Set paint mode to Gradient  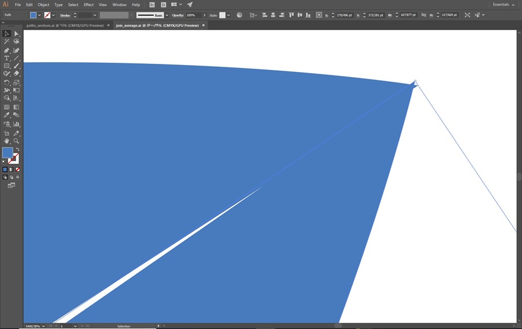(12, 169)
